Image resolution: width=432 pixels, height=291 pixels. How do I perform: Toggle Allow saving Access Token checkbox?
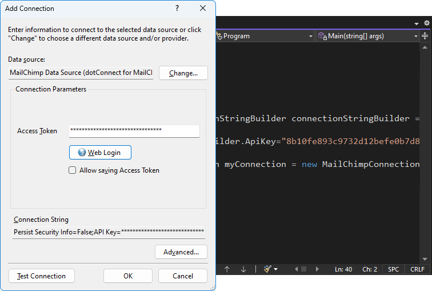pyautogui.click(x=72, y=170)
